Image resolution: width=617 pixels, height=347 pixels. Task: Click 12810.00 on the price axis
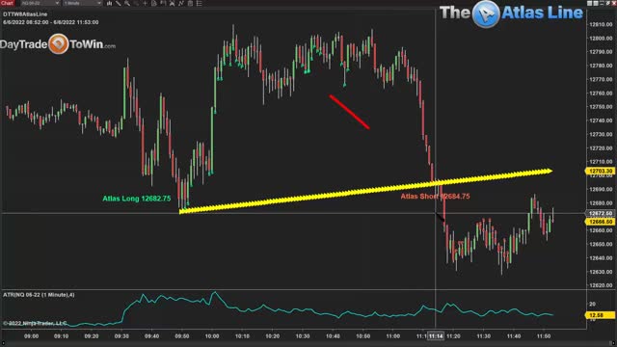601,24
